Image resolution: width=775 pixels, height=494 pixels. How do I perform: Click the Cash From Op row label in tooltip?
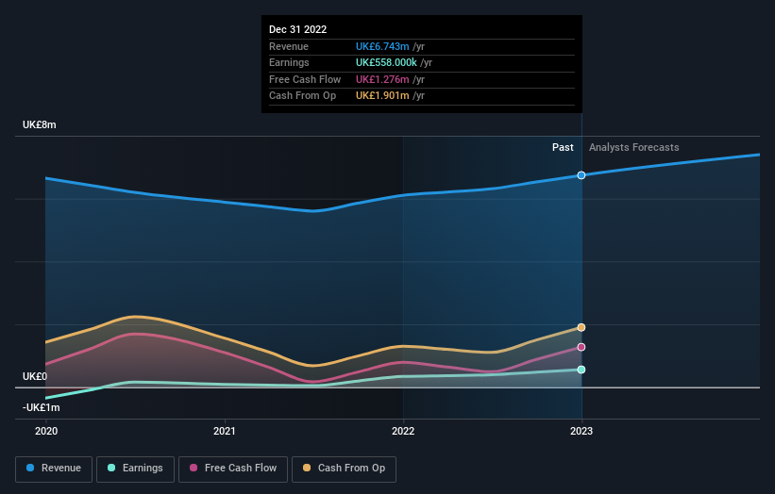(302, 96)
